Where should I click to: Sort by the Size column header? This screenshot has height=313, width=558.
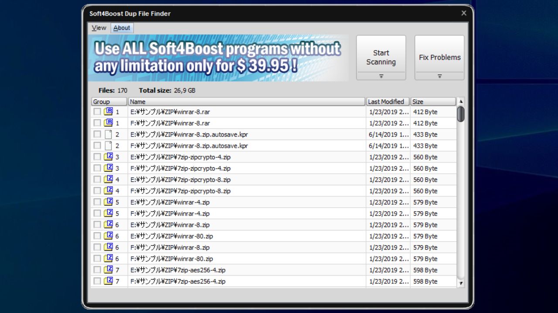pyautogui.click(x=433, y=102)
